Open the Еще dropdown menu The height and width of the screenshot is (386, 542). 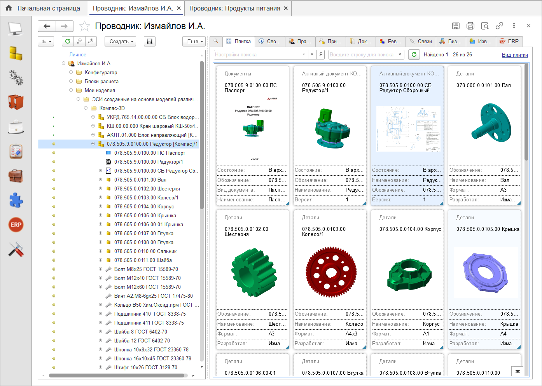click(x=194, y=41)
